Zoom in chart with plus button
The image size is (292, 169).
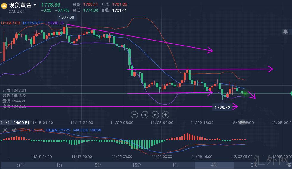pyautogui.click(x=166, y=115)
